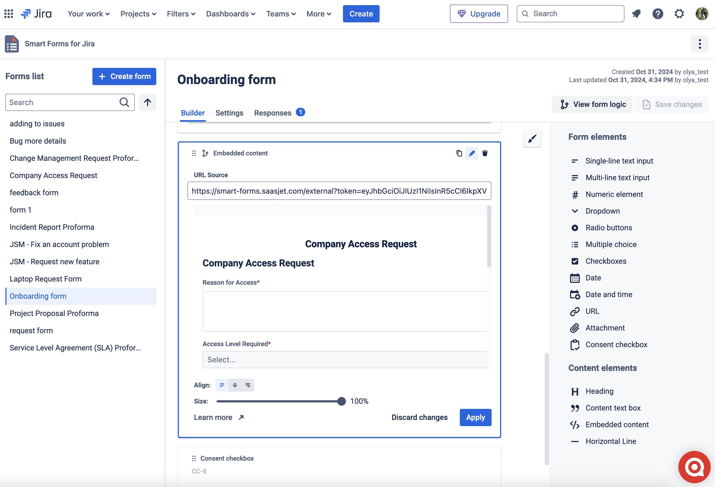715x487 pixels.
Task: Open the app switcher grid icon
Action: point(9,14)
